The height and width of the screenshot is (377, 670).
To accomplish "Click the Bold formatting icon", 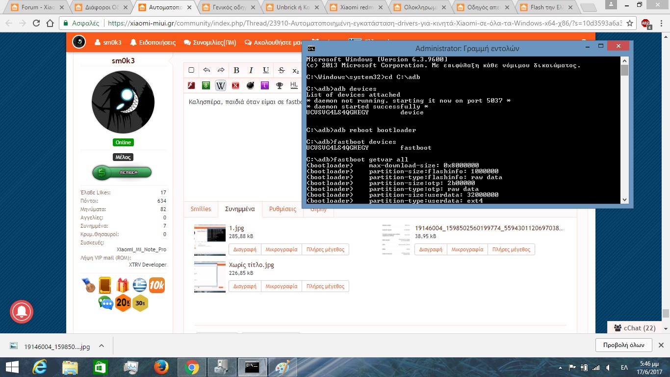I will point(236,70).
